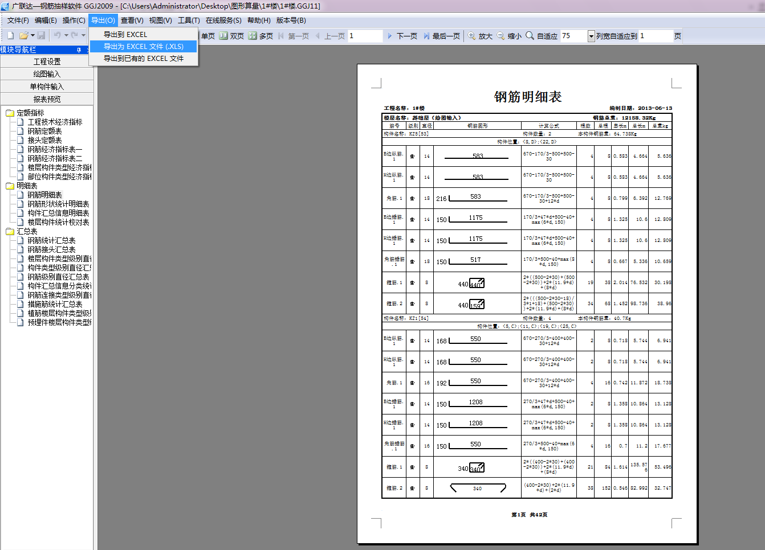Open the 版本号(B) menu

291,20
